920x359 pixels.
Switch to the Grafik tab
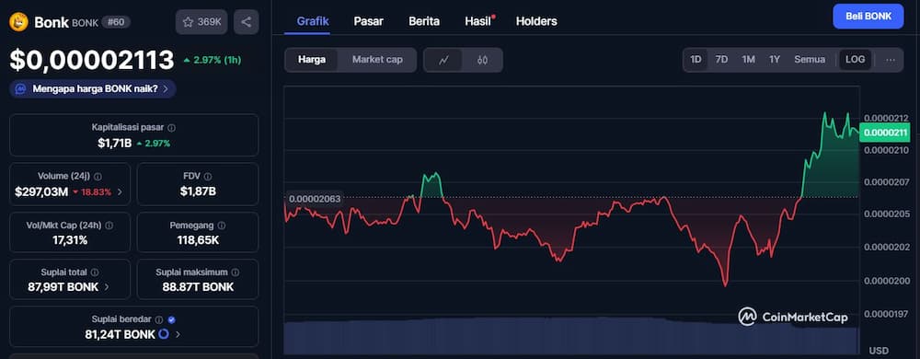313,21
